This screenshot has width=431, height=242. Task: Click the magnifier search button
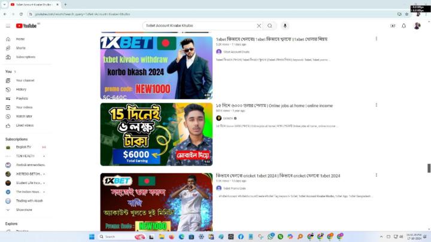click(x=270, y=26)
